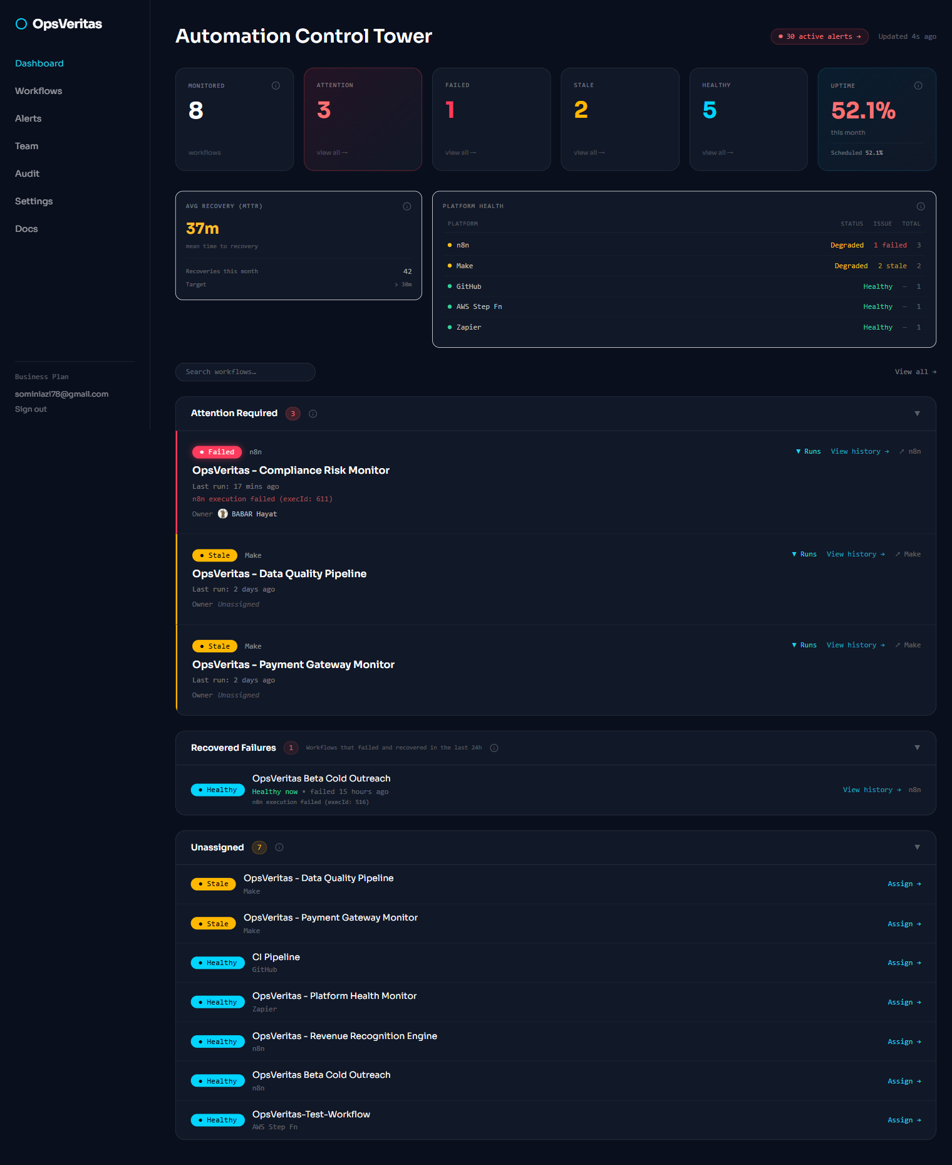Click the OpsVeritas logo icon
This screenshot has width=952, height=1165.
tap(21, 24)
